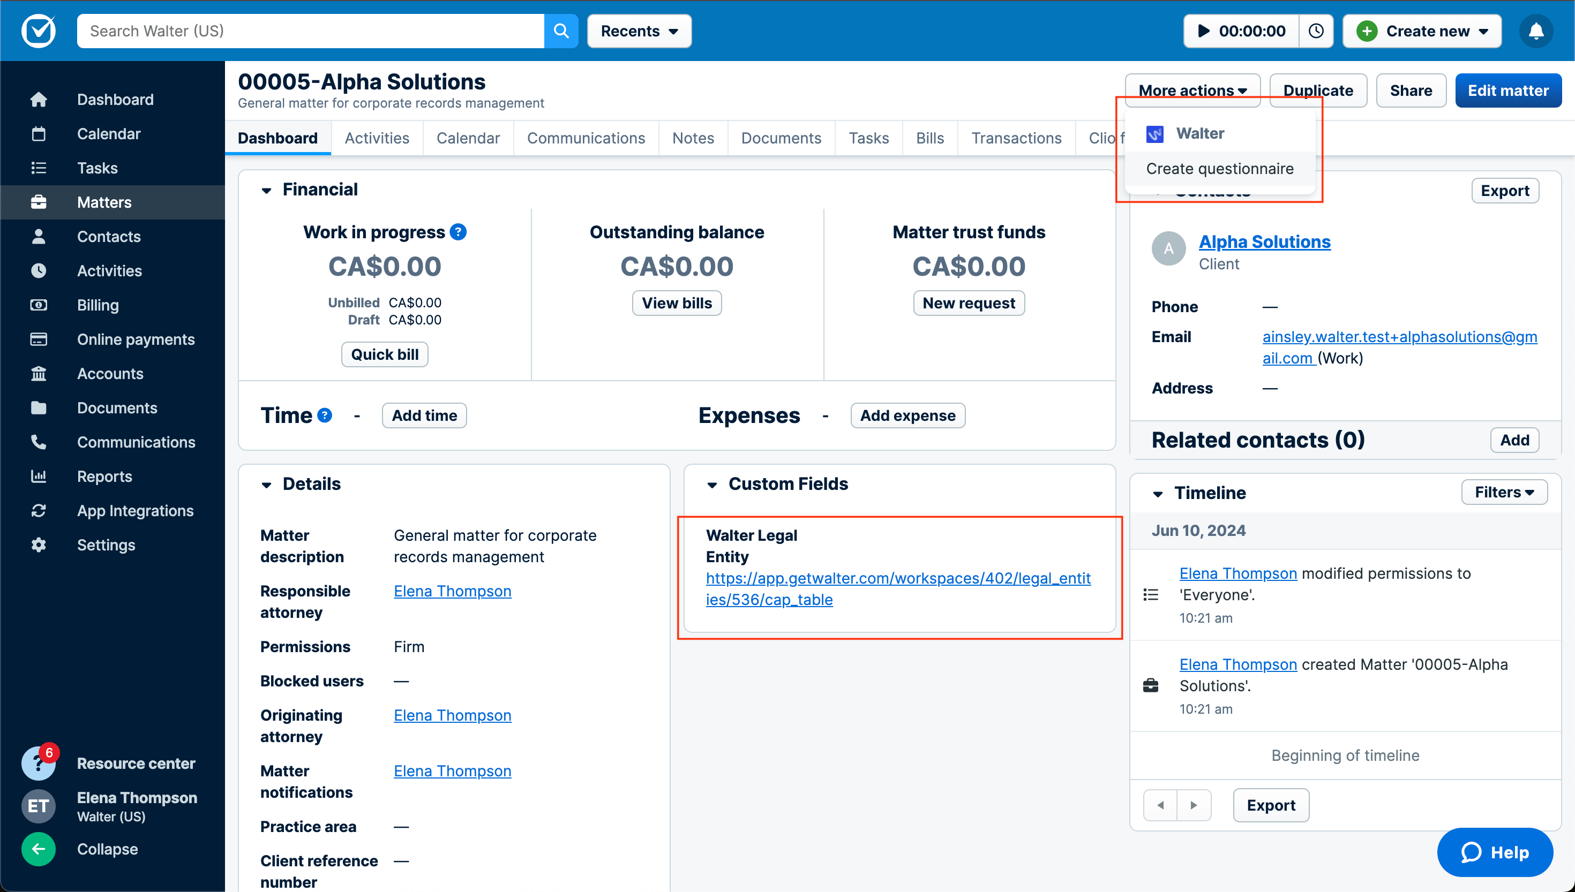Click the Resource center question icon
The height and width of the screenshot is (892, 1575).
tap(39, 764)
